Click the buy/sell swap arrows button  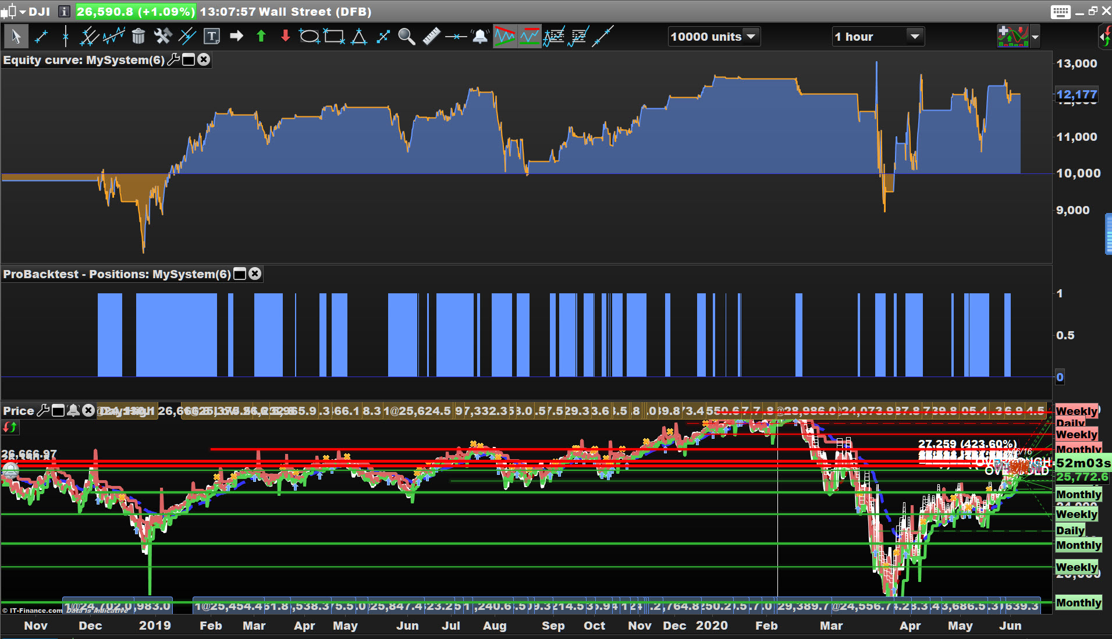pyautogui.click(x=10, y=427)
